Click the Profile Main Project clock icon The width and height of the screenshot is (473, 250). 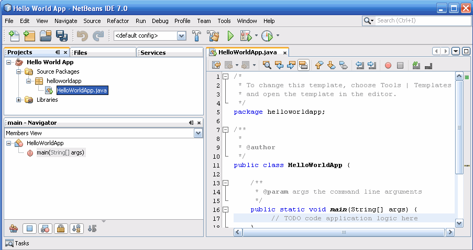click(x=267, y=36)
